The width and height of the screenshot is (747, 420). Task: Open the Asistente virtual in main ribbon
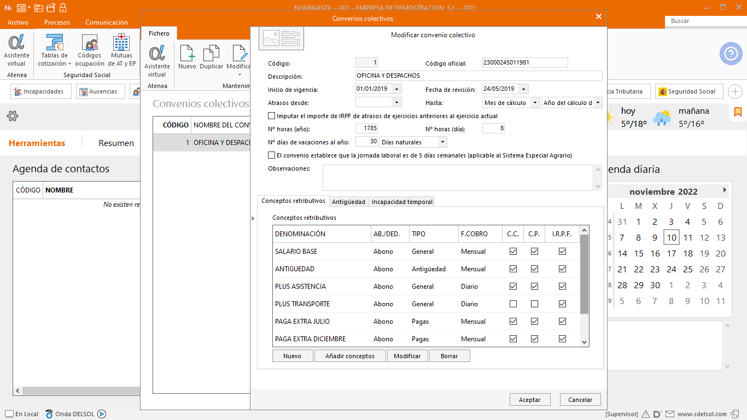point(16,43)
